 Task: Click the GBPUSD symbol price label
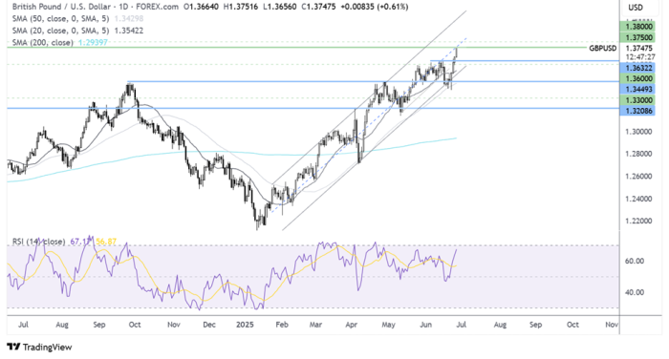click(x=602, y=48)
